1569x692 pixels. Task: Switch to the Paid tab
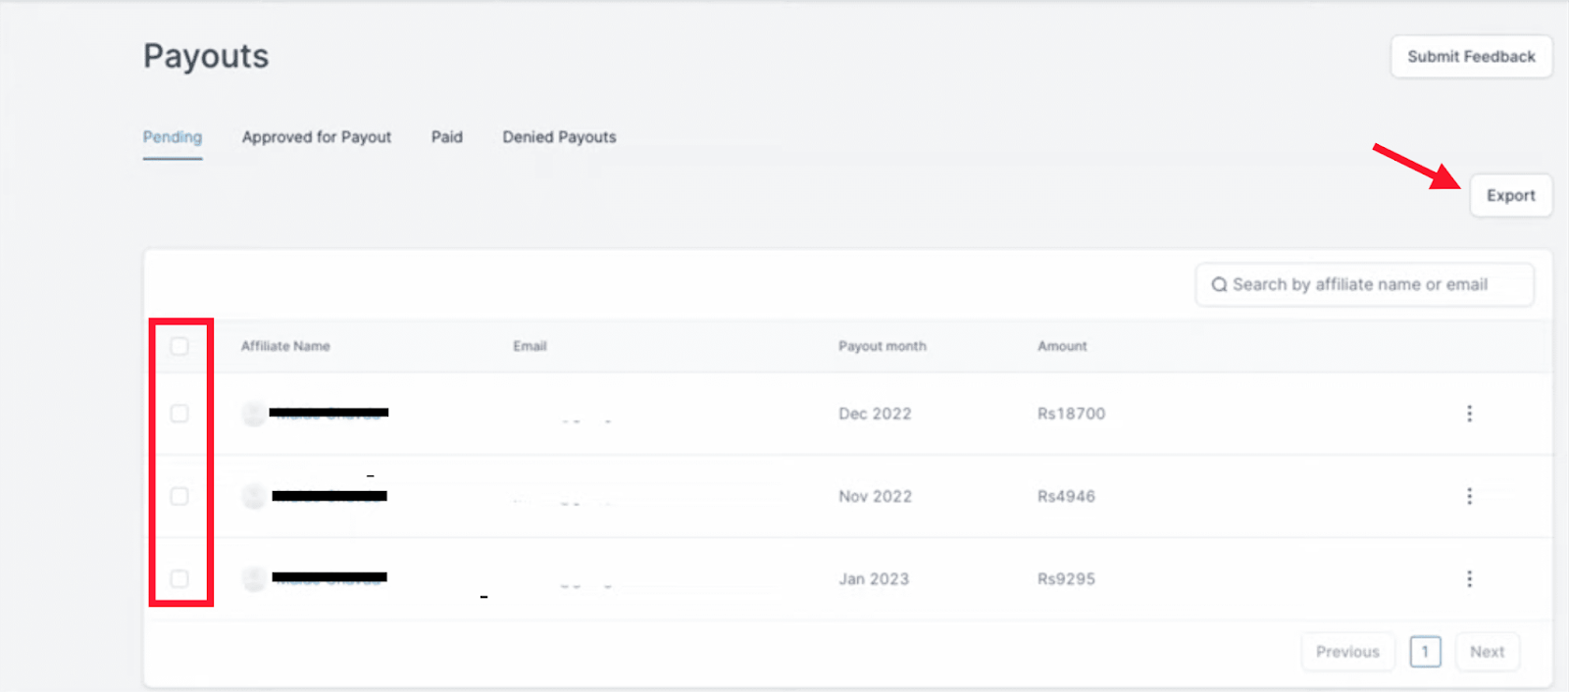click(447, 137)
